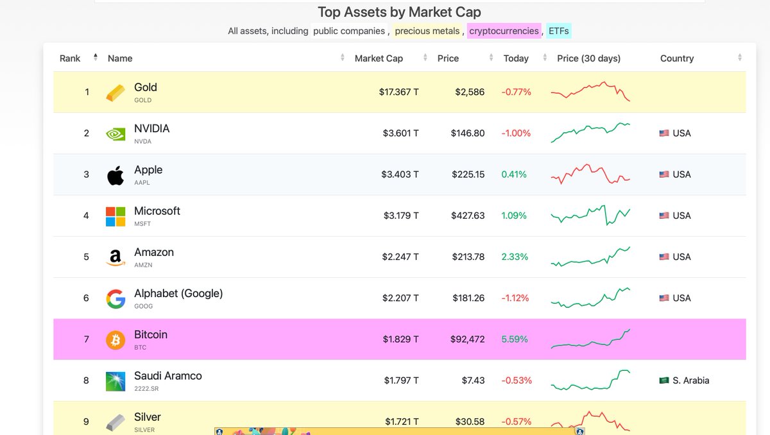Click the S. Arabia flag icon
Image resolution: width=770 pixels, height=435 pixels.
tap(665, 380)
